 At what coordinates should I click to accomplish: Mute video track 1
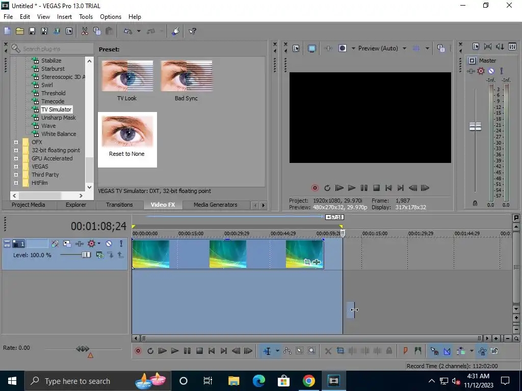pos(109,244)
